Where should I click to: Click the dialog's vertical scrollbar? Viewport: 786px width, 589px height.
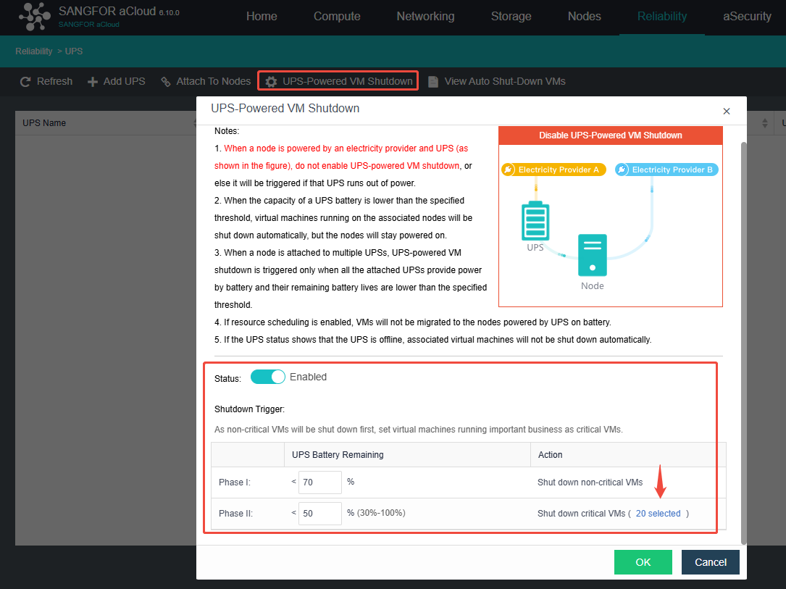tap(744, 343)
